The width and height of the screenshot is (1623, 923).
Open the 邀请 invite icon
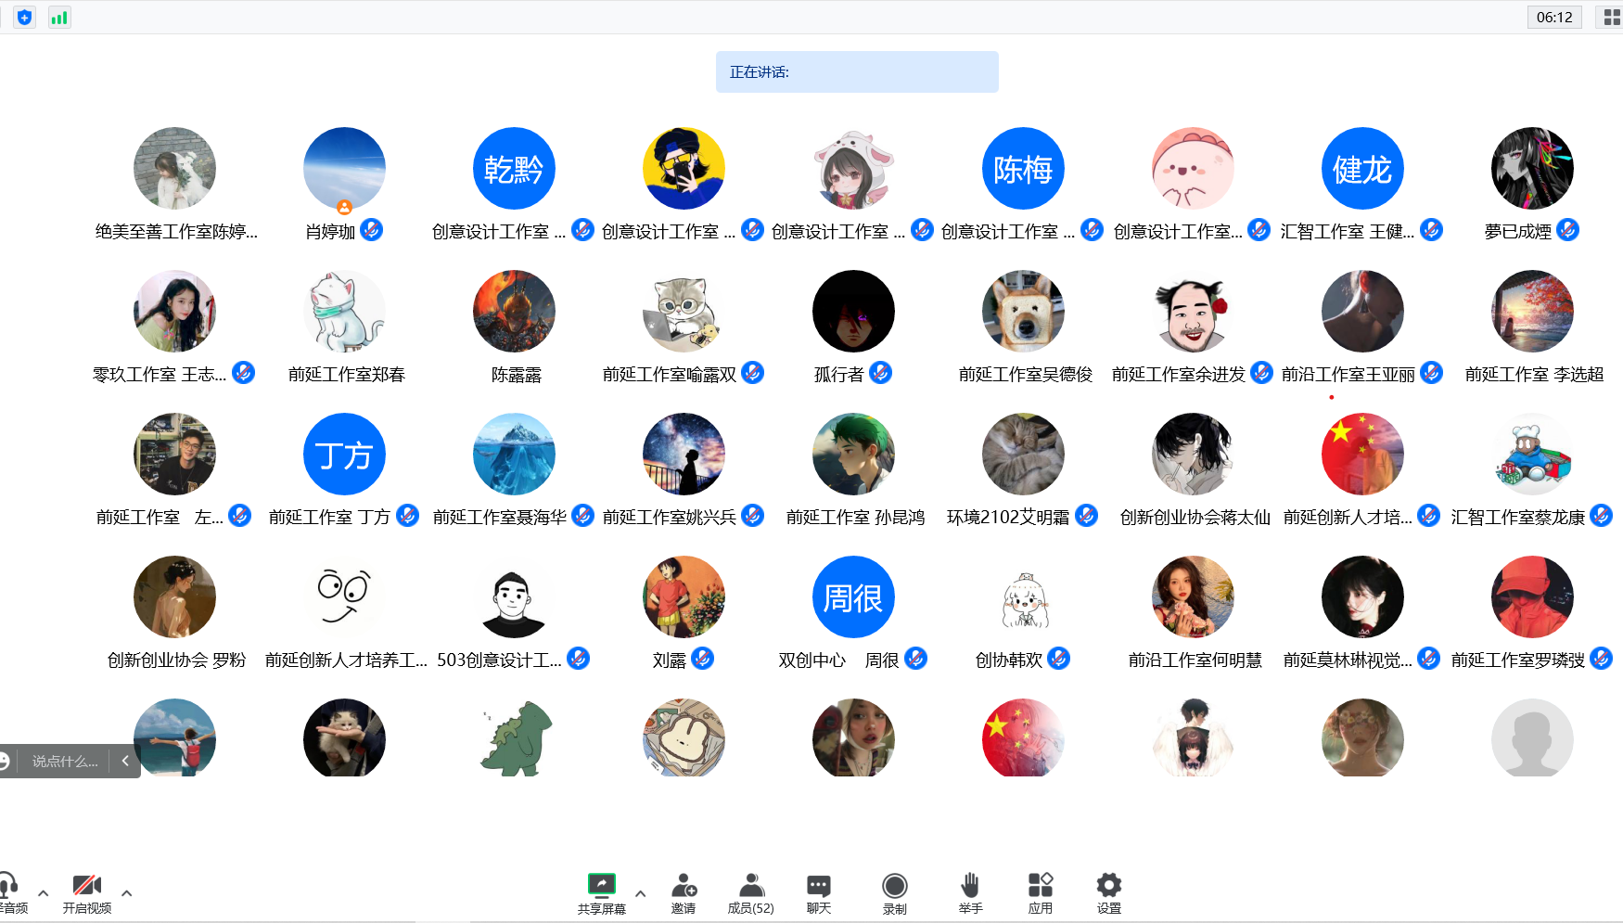[x=684, y=885]
